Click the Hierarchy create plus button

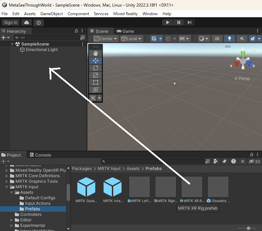(x=3, y=38)
